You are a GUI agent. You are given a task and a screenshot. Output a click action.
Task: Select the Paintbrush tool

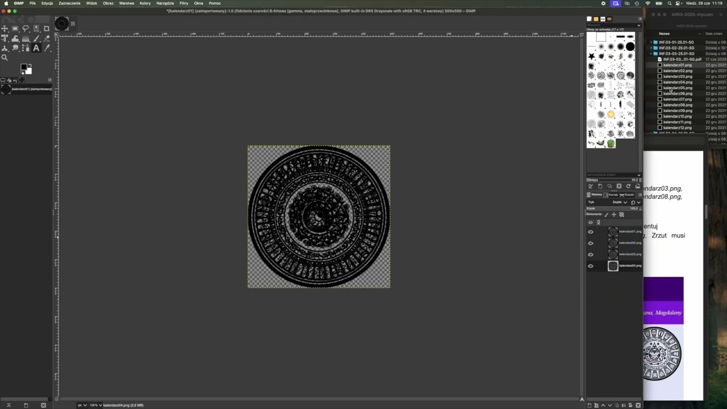click(x=36, y=38)
